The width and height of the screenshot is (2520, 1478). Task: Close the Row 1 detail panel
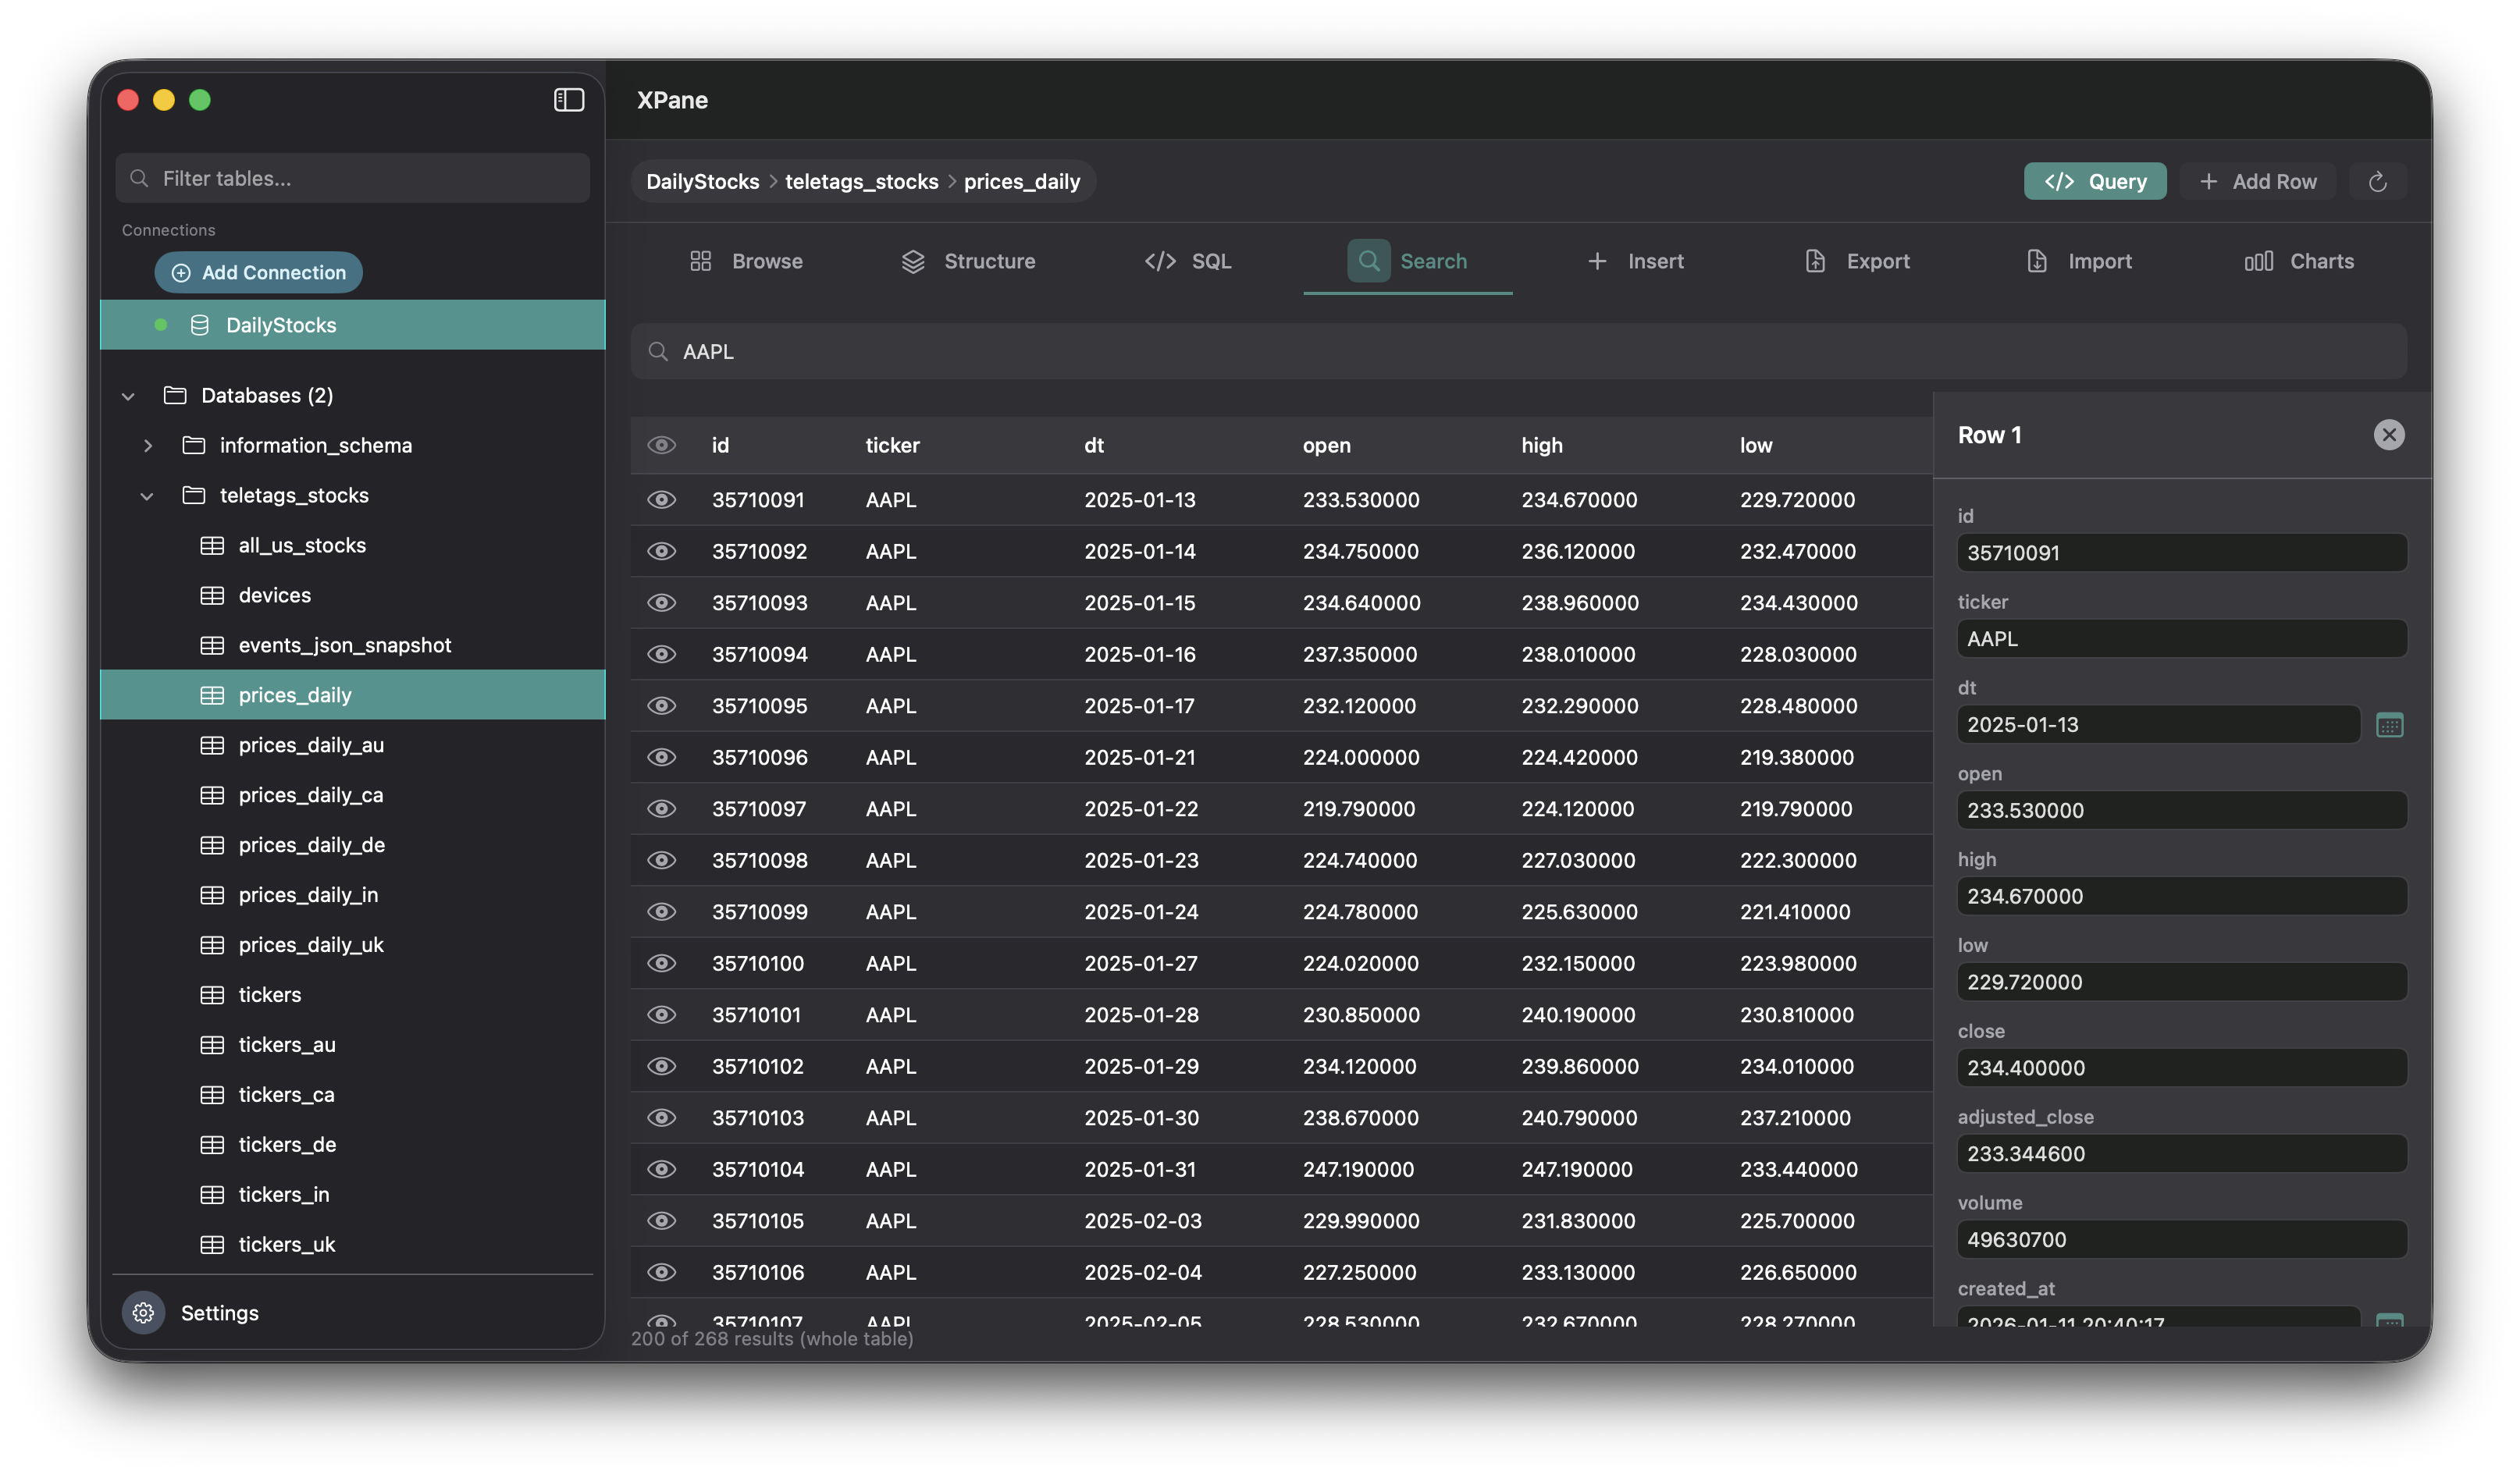(x=2388, y=435)
